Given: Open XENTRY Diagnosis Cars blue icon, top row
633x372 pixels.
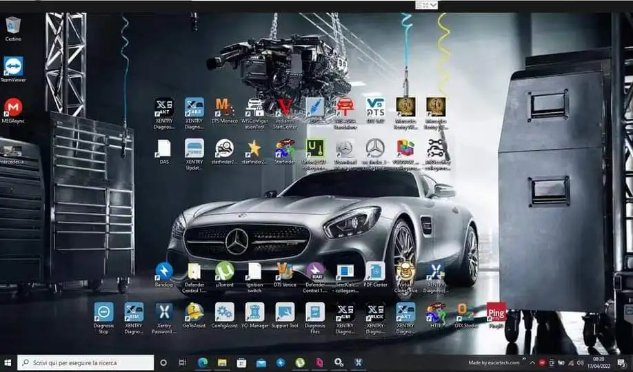Looking at the screenshot, I should click(194, 113).
